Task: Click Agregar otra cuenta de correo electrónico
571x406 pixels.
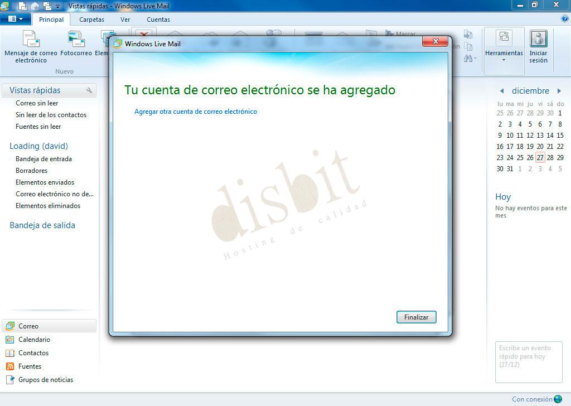Action: [195, 112]
